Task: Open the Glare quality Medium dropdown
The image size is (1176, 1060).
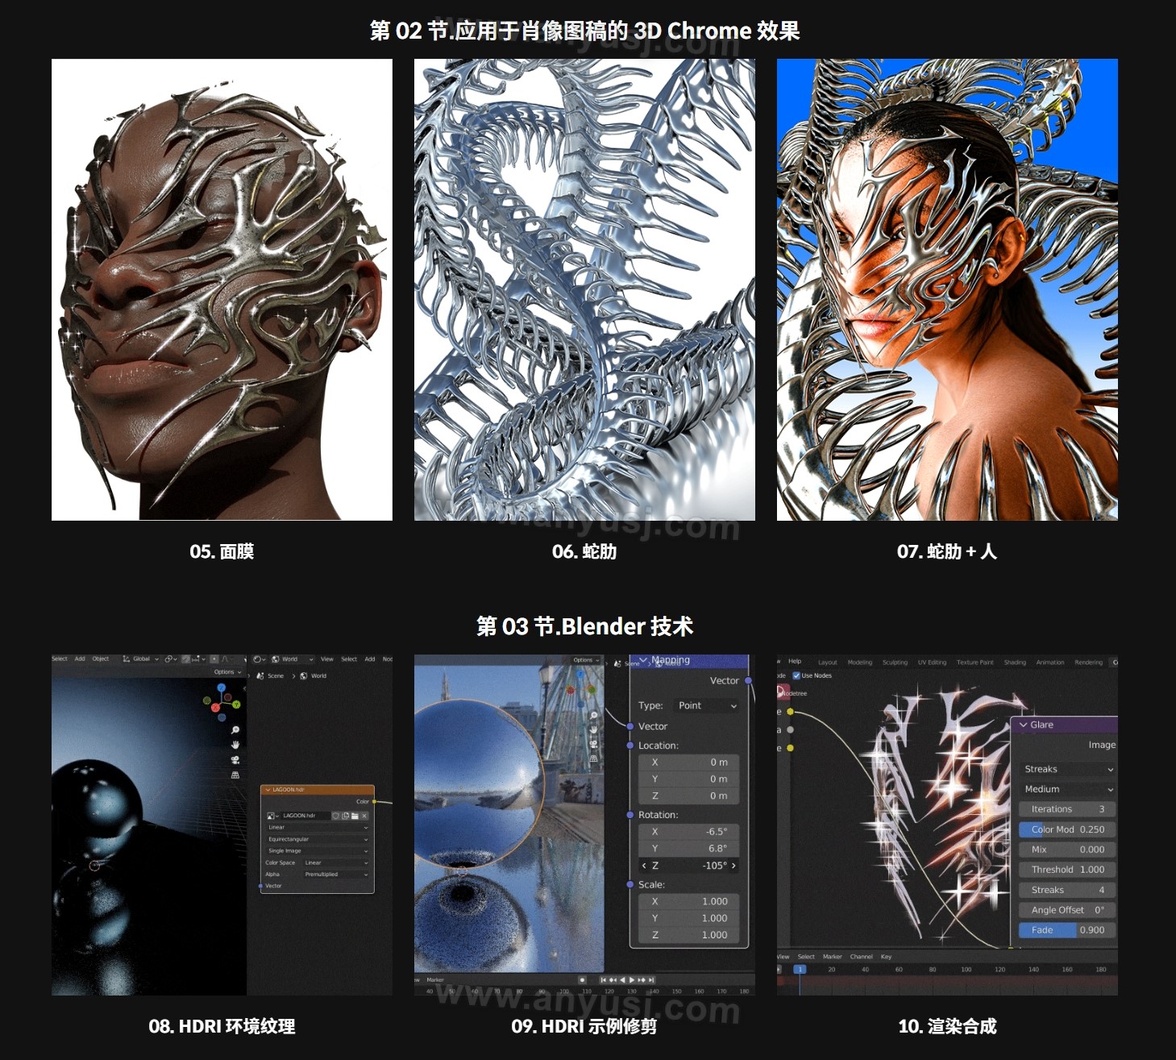Action: [1067, 789]
